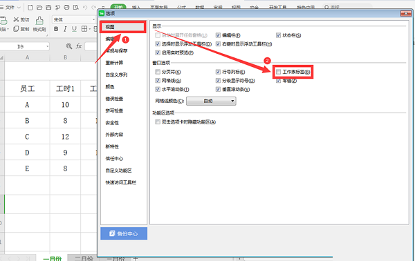Click the Cut (剪切) scissors icon
415x261 pixels.
[x=16, y=19]
